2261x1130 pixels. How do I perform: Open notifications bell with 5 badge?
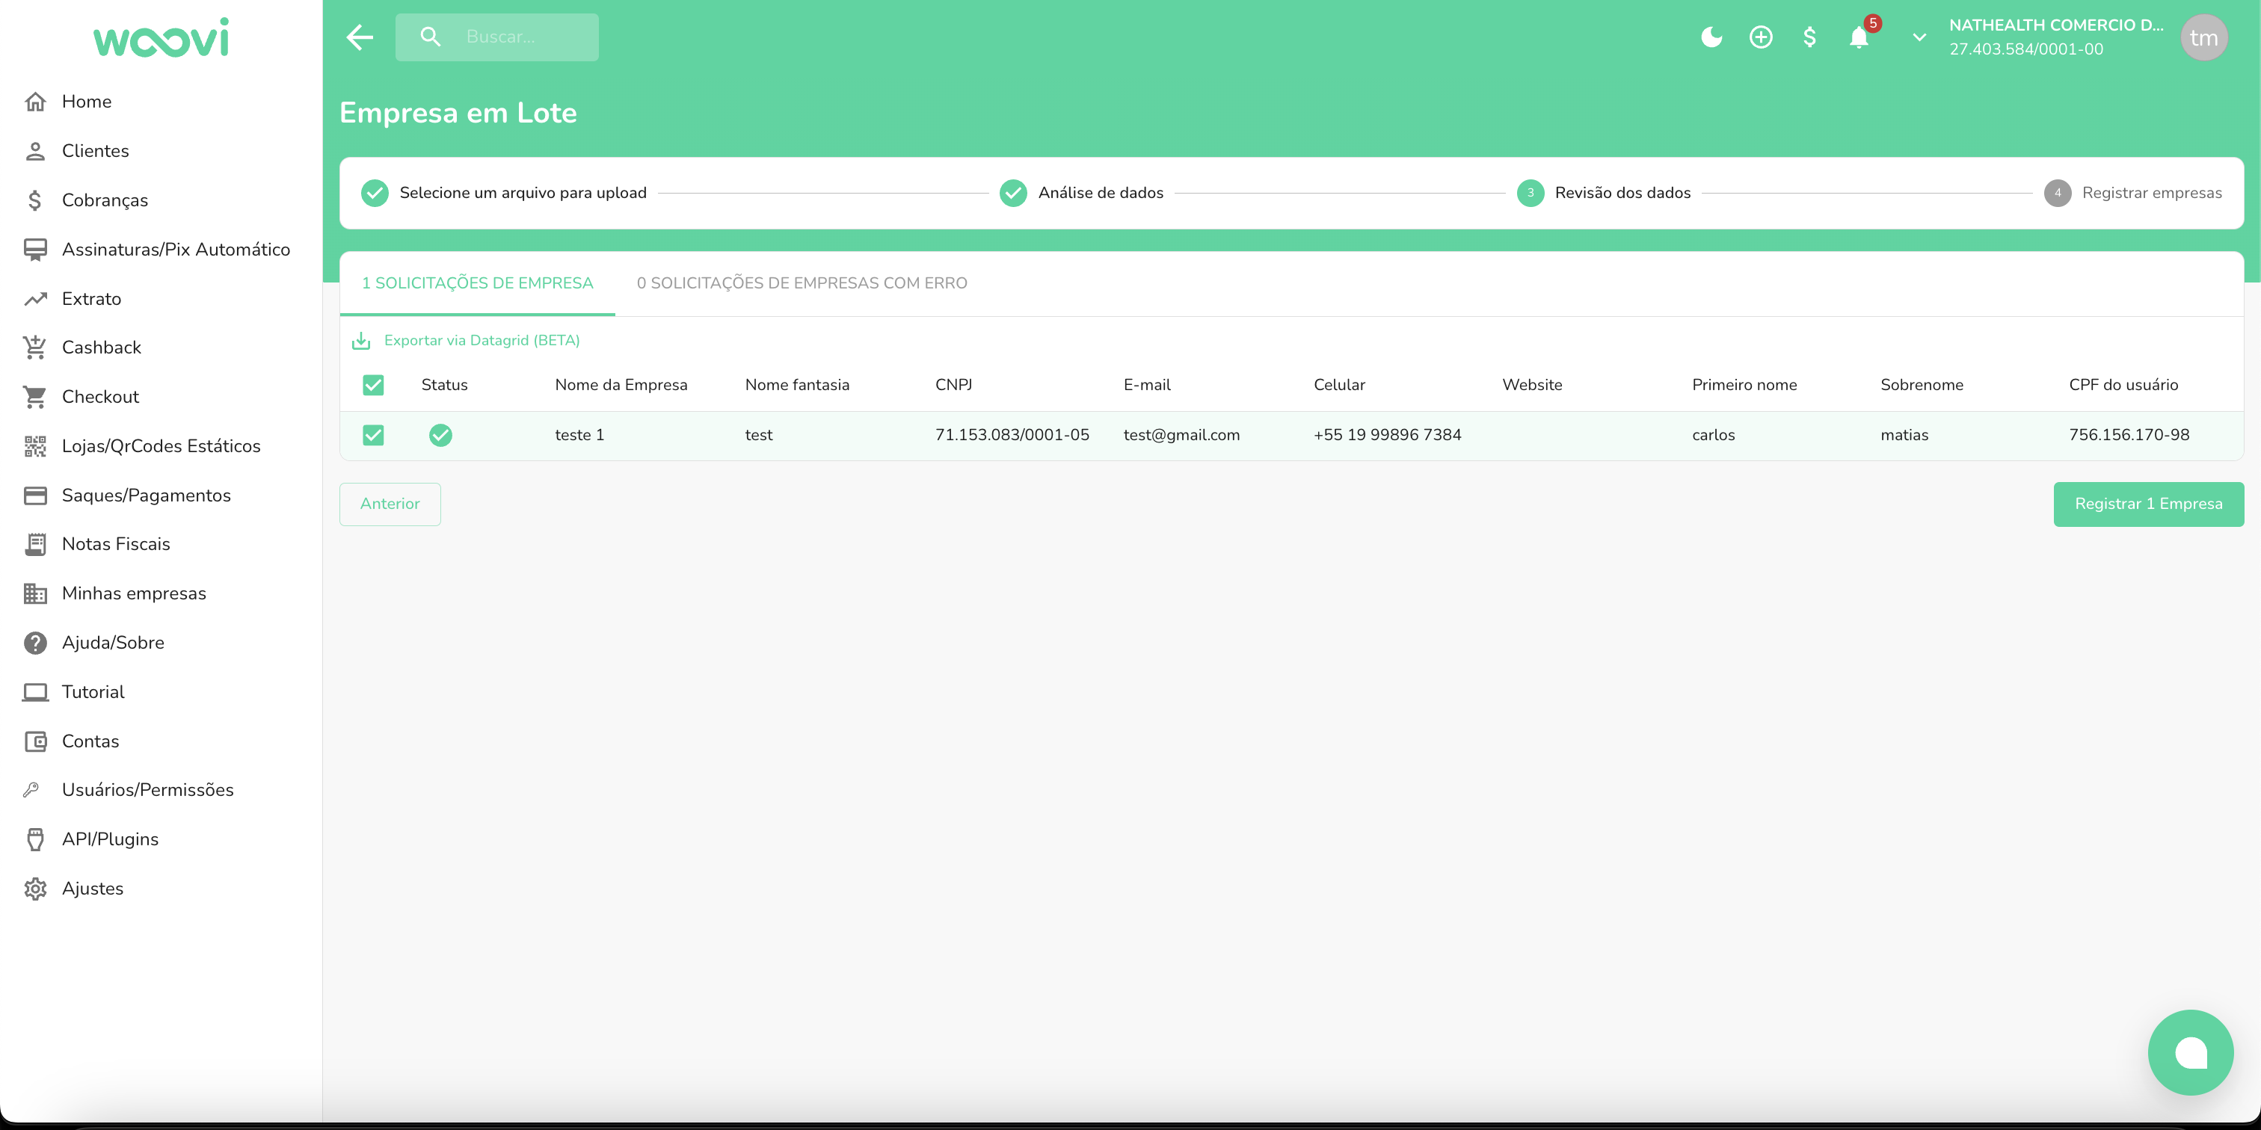pyautogui.click(x=1858, y=37)
